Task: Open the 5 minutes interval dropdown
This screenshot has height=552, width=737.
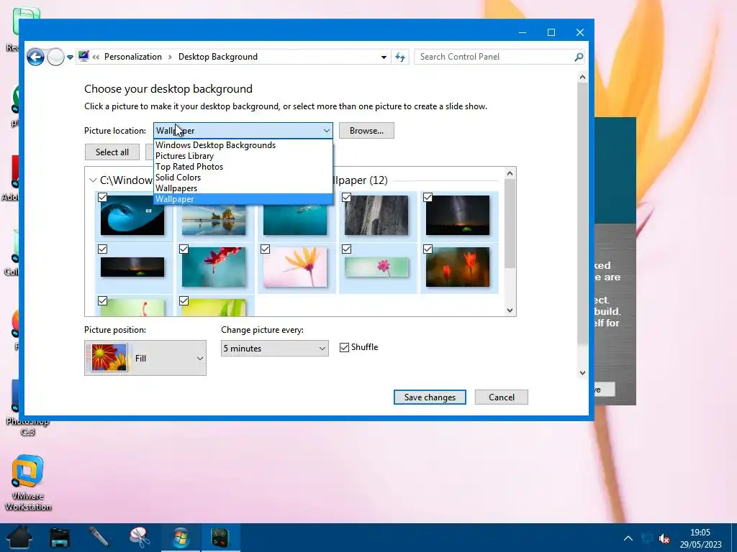Action: pyautogui.click(x=274, y=349)
